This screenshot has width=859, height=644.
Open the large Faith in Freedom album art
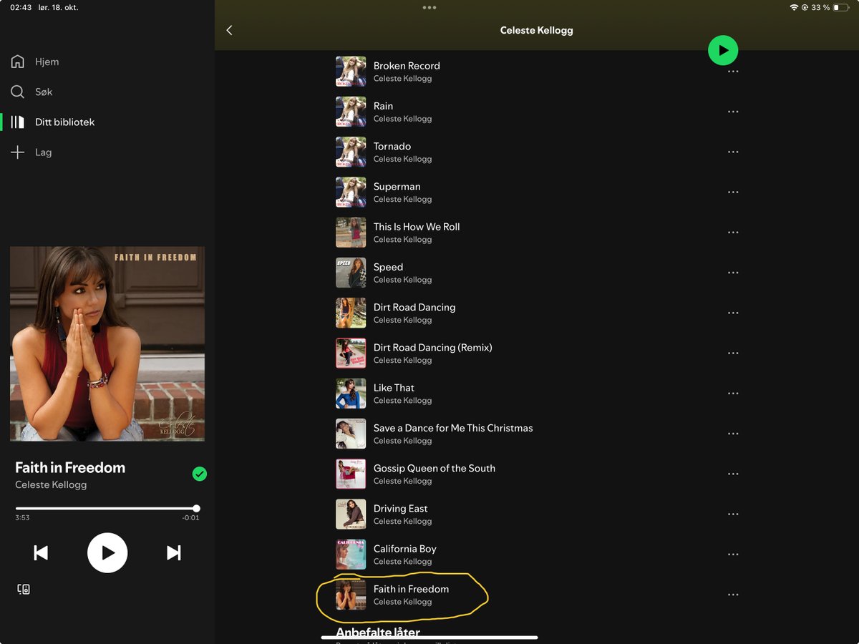(x=107, y=344)
